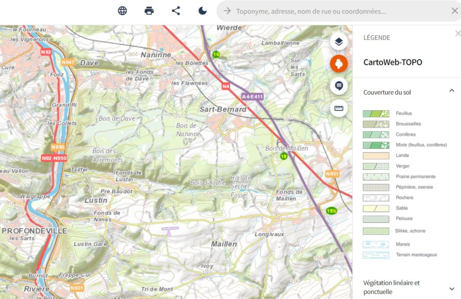Click the Naninne place name
The image size is (461, 299).
[156, 55]
